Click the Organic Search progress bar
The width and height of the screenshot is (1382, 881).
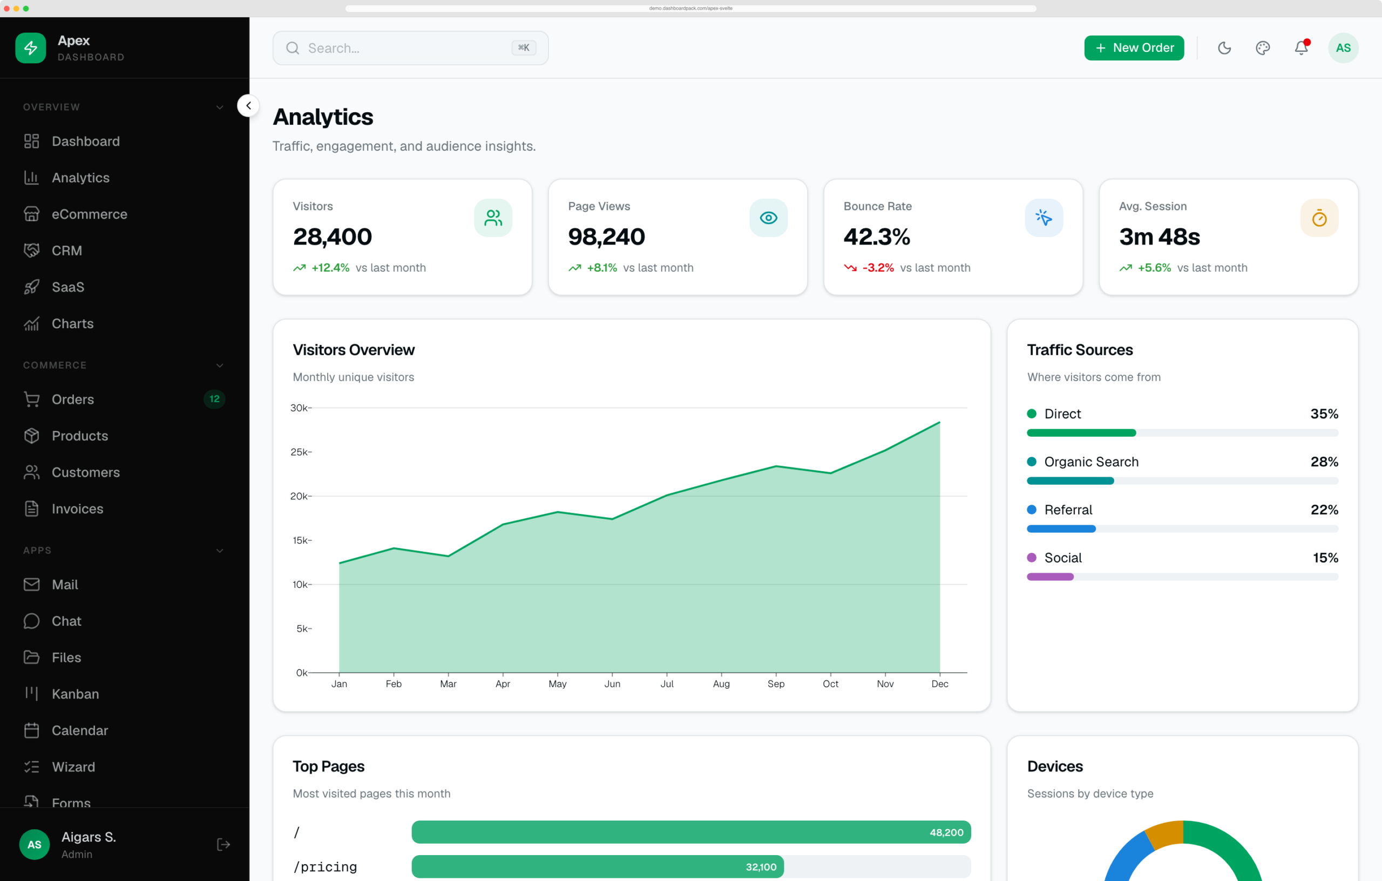1182,481
